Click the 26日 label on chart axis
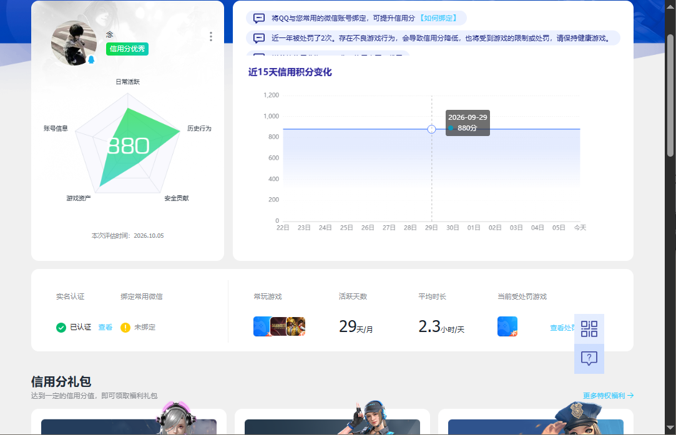The width and height of the screenshot is (676, 435). click(368, 228)
